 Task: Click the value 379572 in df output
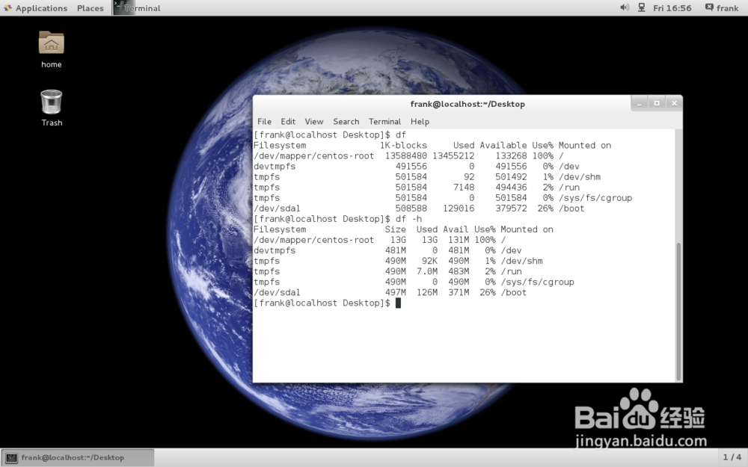pyautogui.click(x=511, y=208)
